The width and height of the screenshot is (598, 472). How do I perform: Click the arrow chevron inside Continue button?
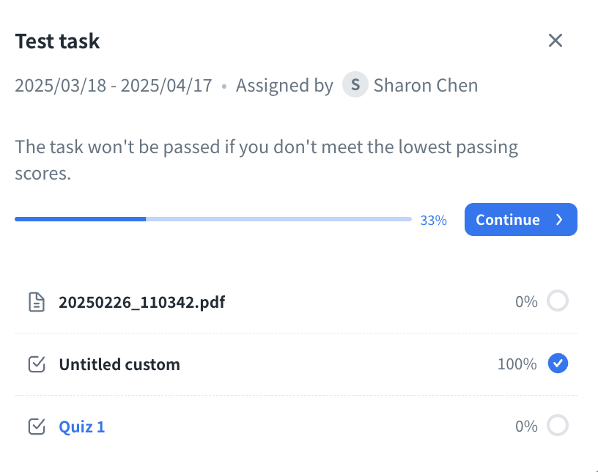click(559, 220)
